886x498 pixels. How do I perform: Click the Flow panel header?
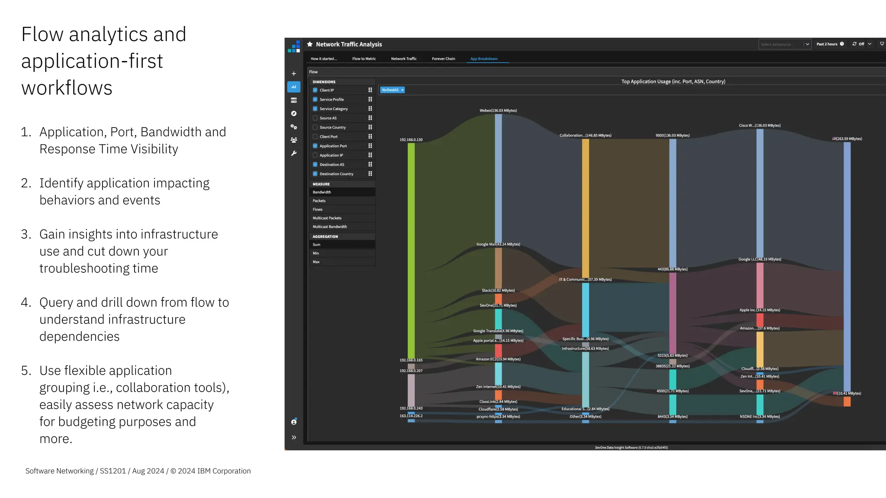(597, 72)
